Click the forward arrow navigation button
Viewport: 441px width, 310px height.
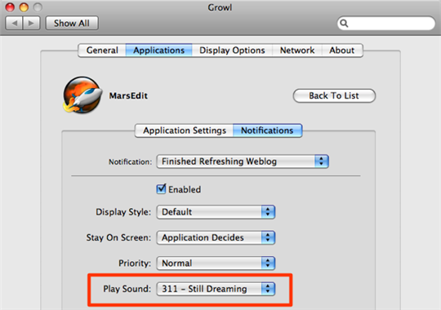(x=31, y=23)
